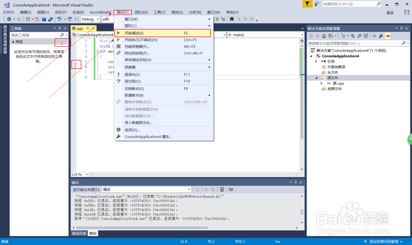
Task: Switch to the 错误列表 tab
Action: pyautogui.click(x=79, y=233)
